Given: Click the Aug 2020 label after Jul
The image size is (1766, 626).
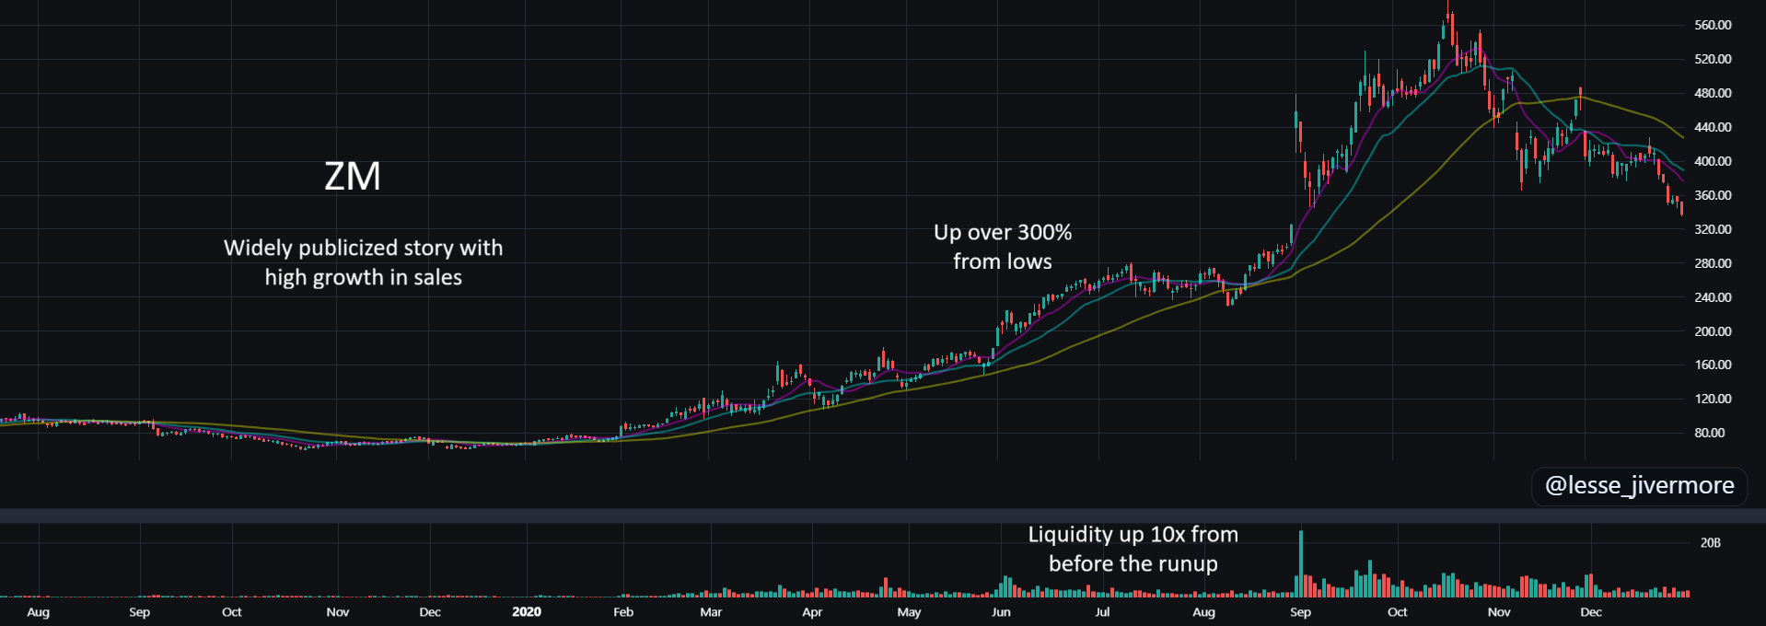Looking at the screenshot, I should 1203,612.
